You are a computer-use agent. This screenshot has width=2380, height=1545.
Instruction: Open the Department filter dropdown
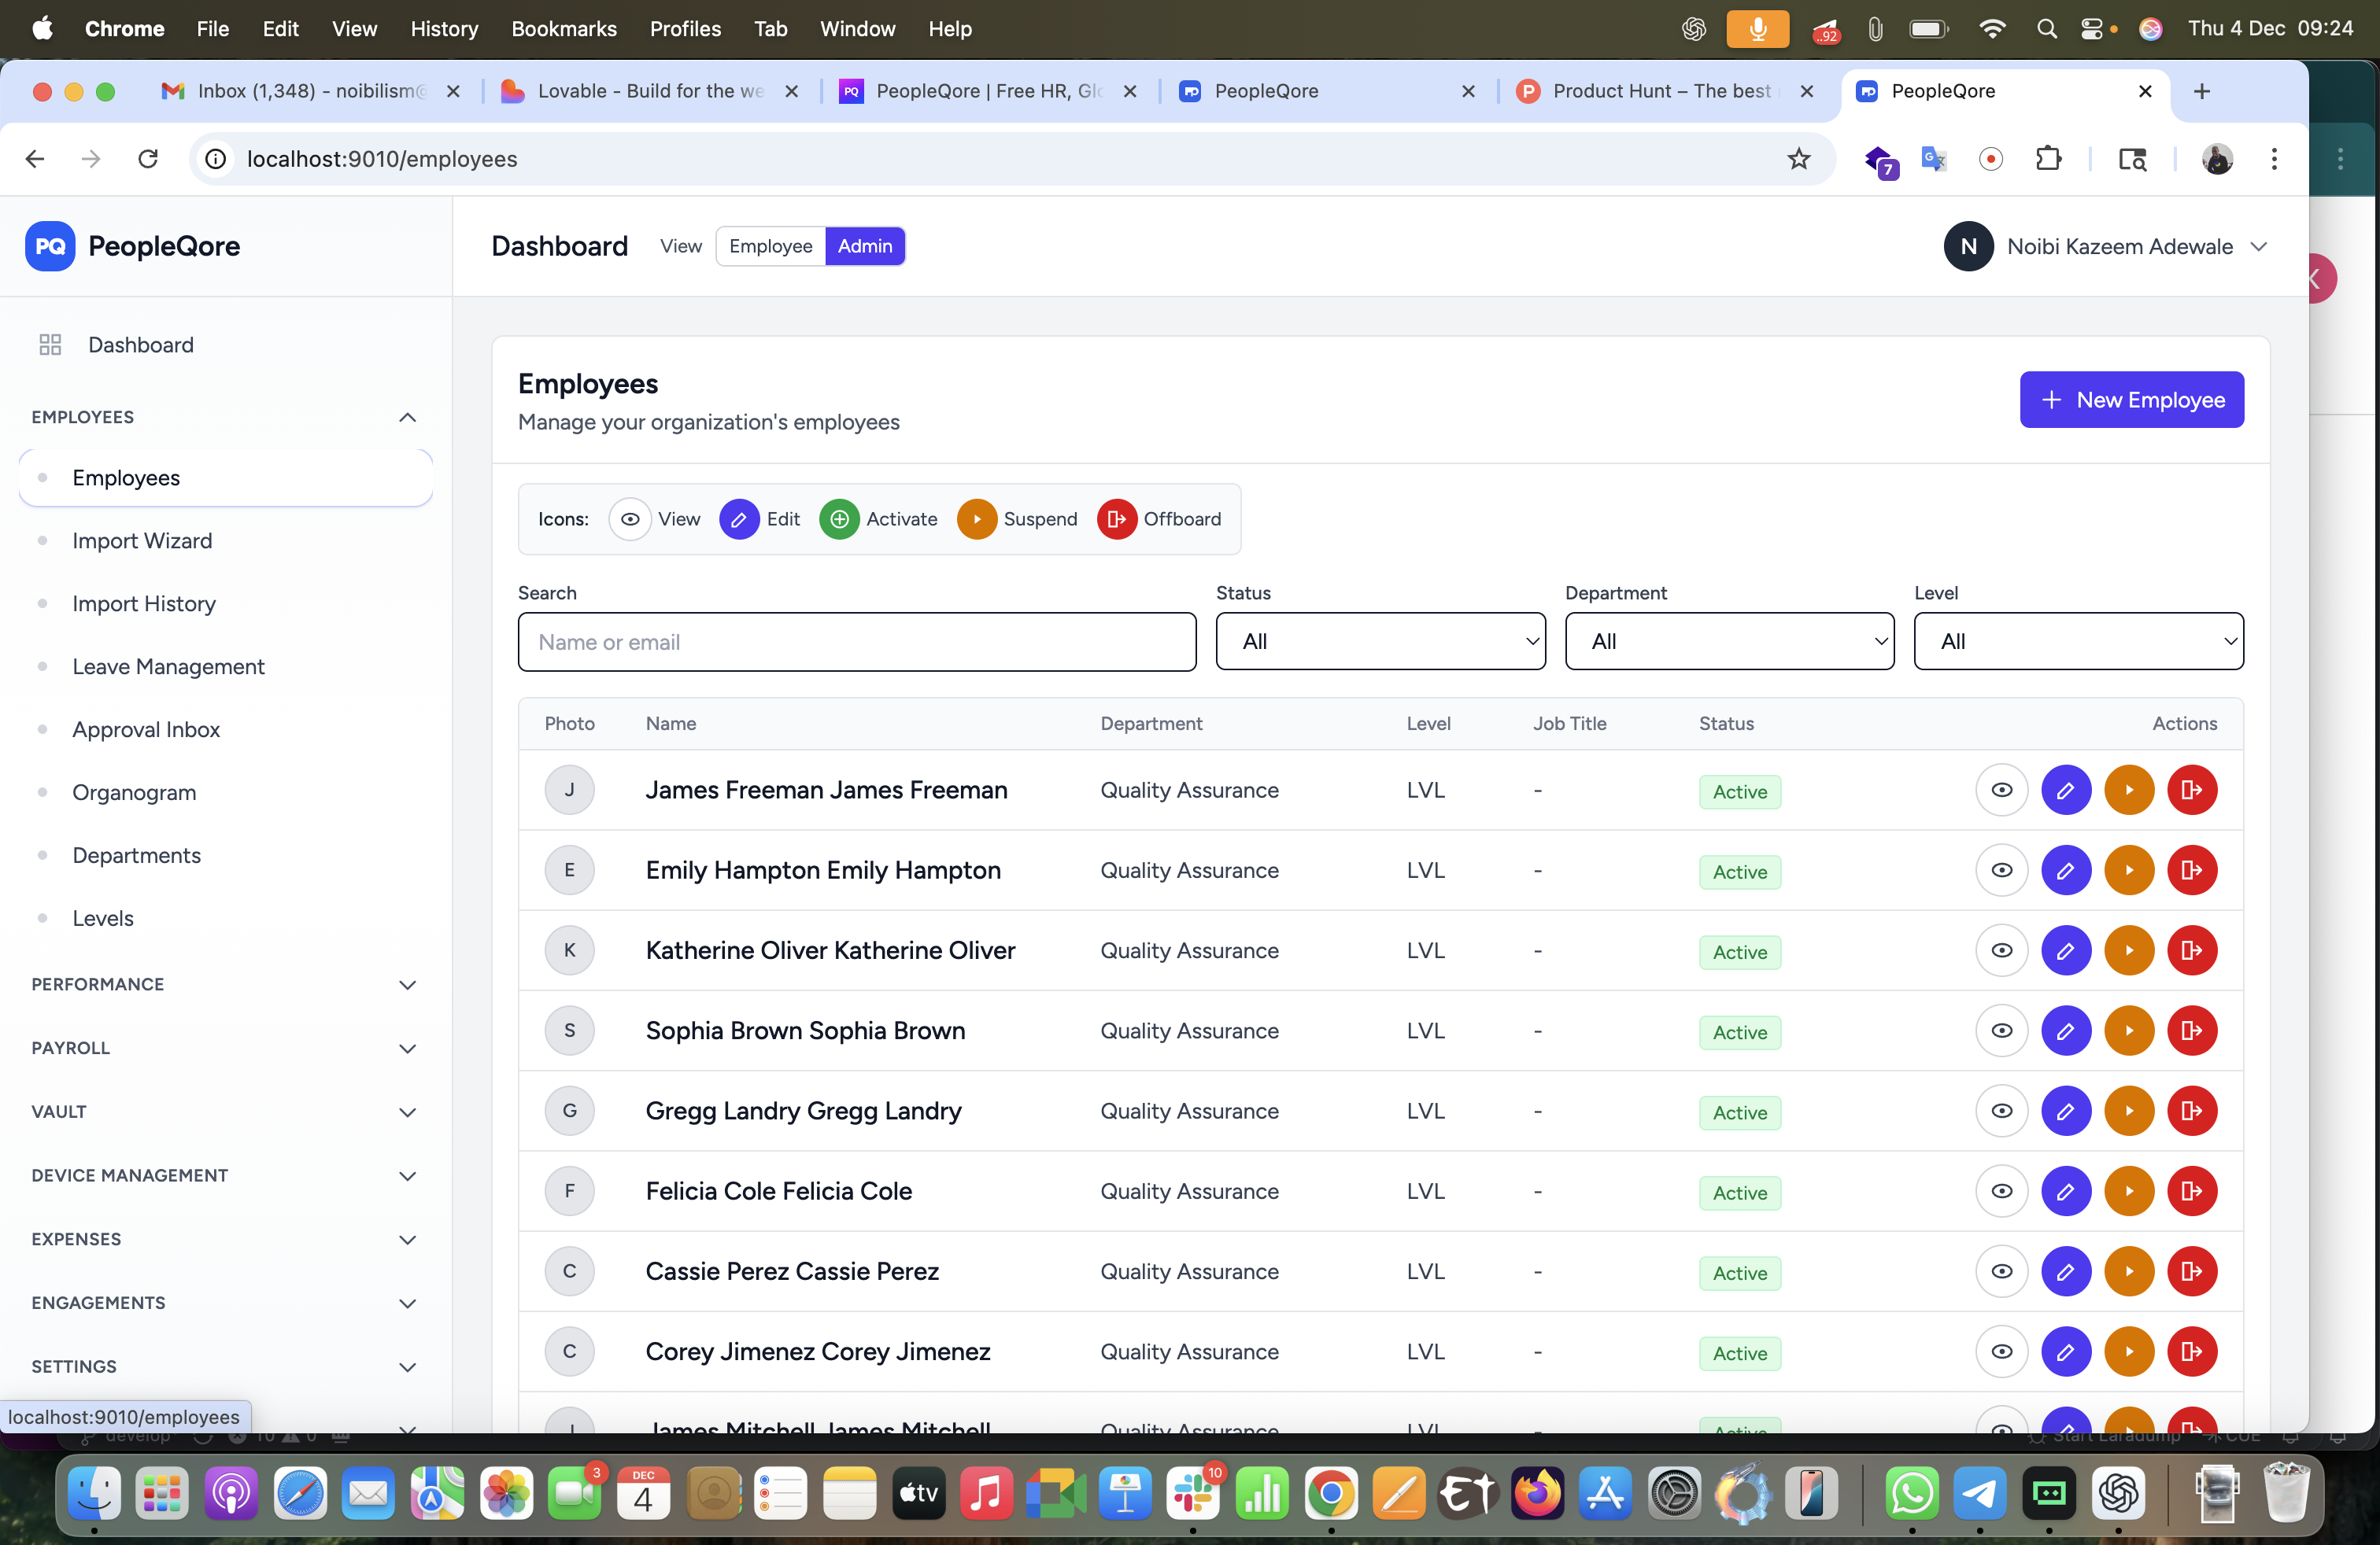tap(1728, 642)
